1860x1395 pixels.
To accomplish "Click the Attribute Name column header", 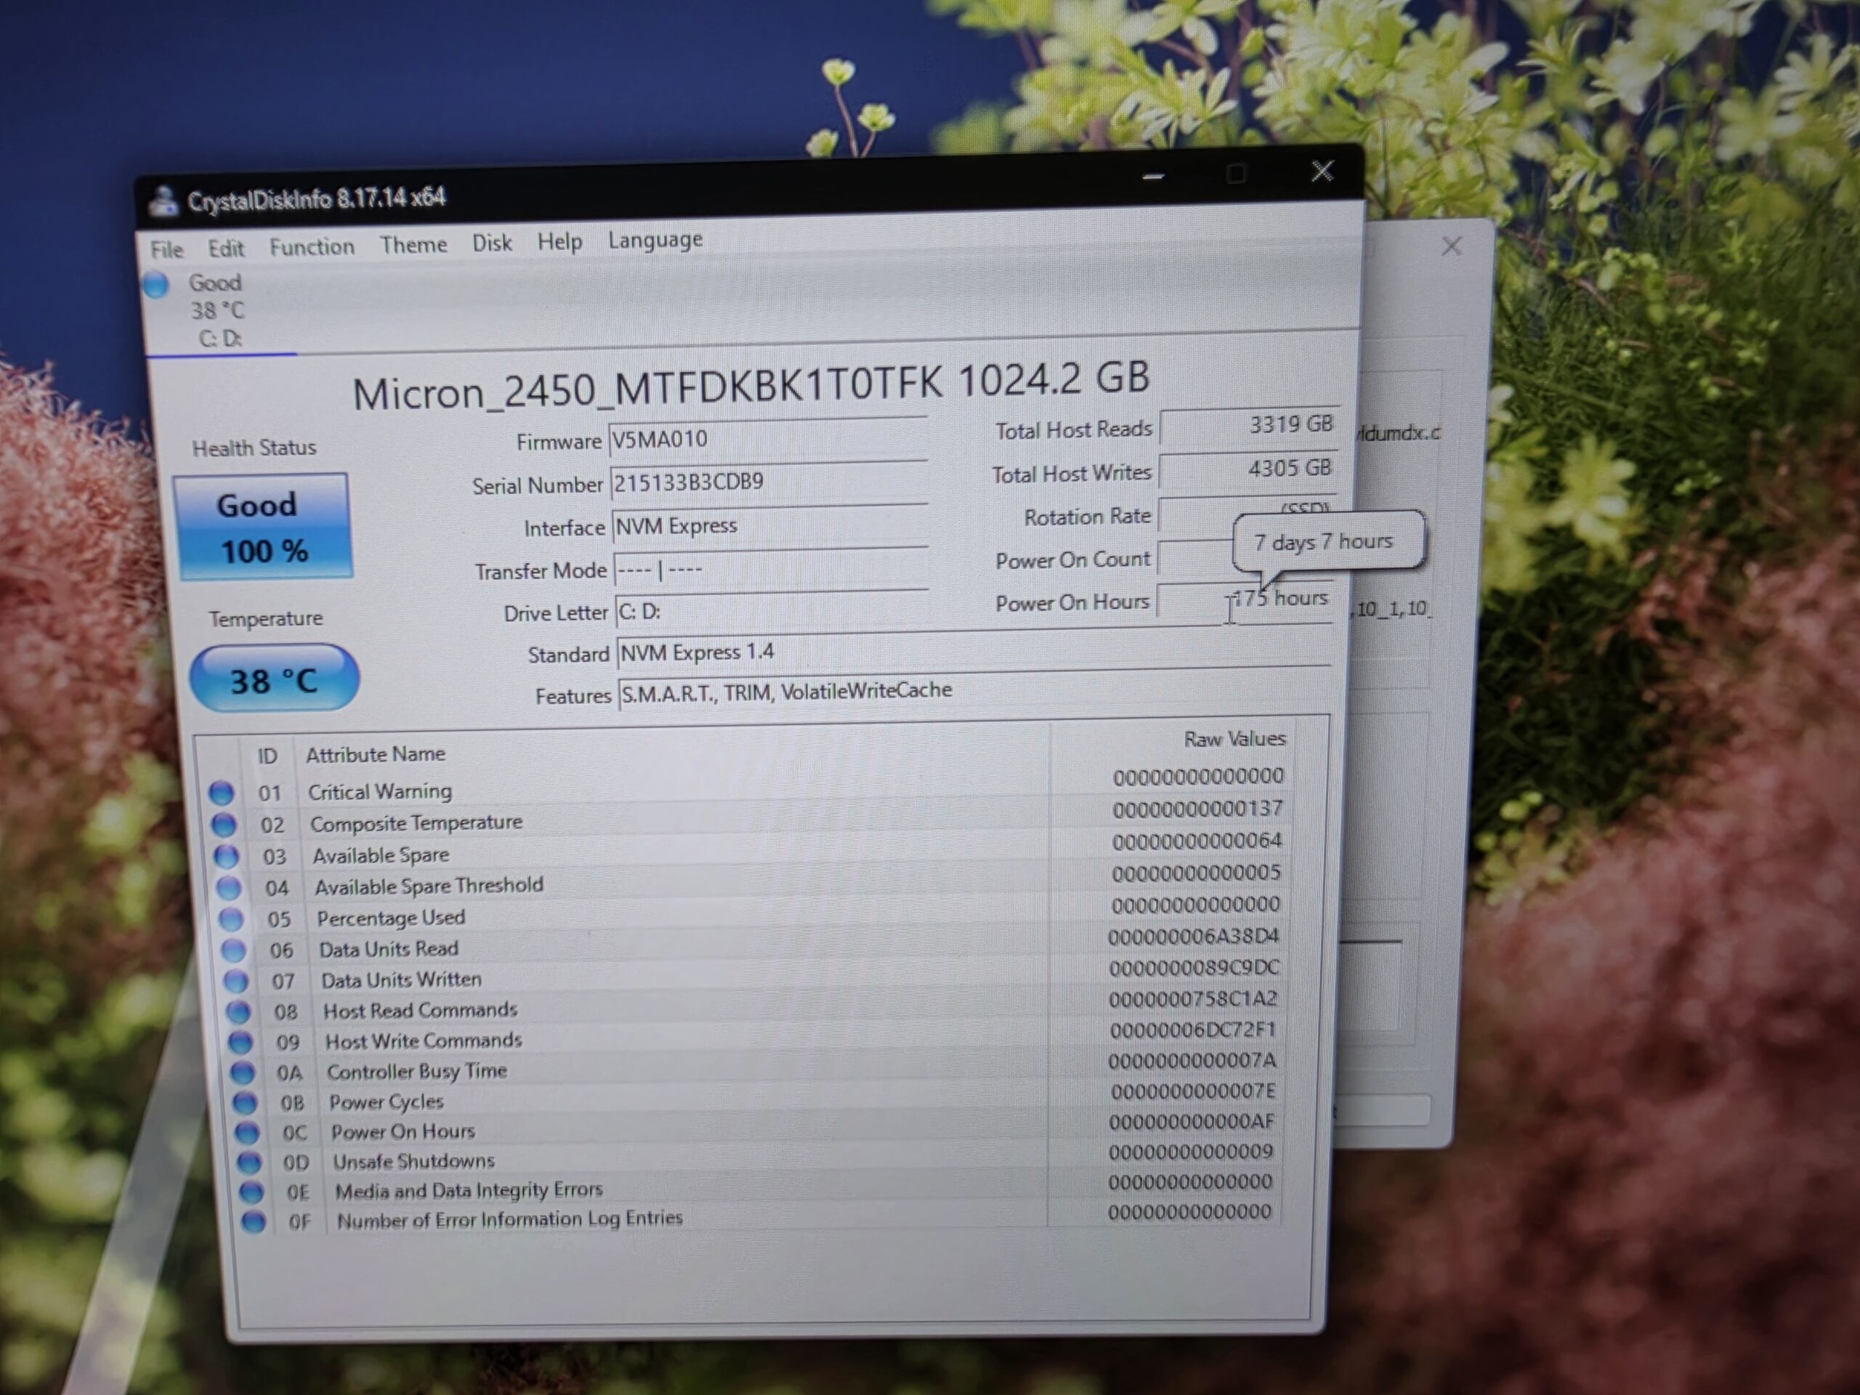I will 375,754.
